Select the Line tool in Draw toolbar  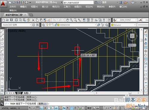[x=2, y=31]
